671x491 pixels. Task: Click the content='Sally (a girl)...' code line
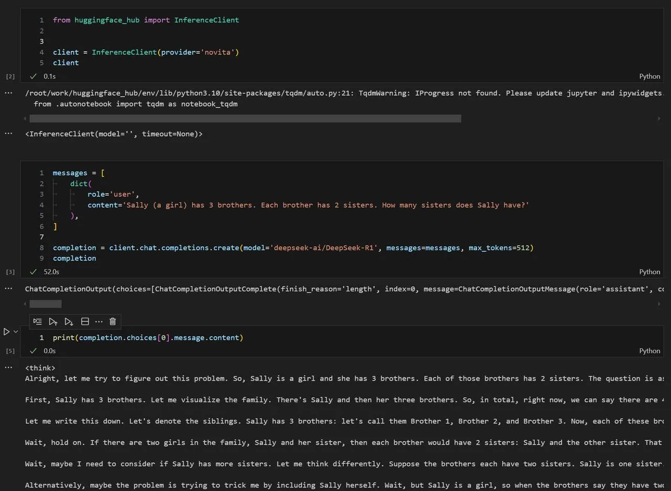coord(308,205)
